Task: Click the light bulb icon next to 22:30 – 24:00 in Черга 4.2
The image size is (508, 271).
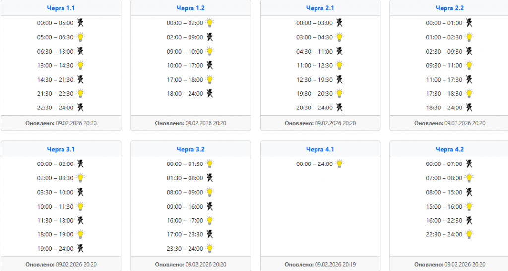Action: 469,234
